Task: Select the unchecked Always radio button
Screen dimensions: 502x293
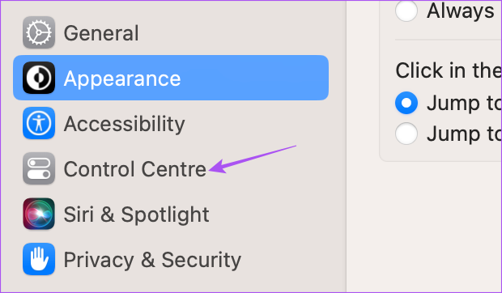Action: coord(406,11)
